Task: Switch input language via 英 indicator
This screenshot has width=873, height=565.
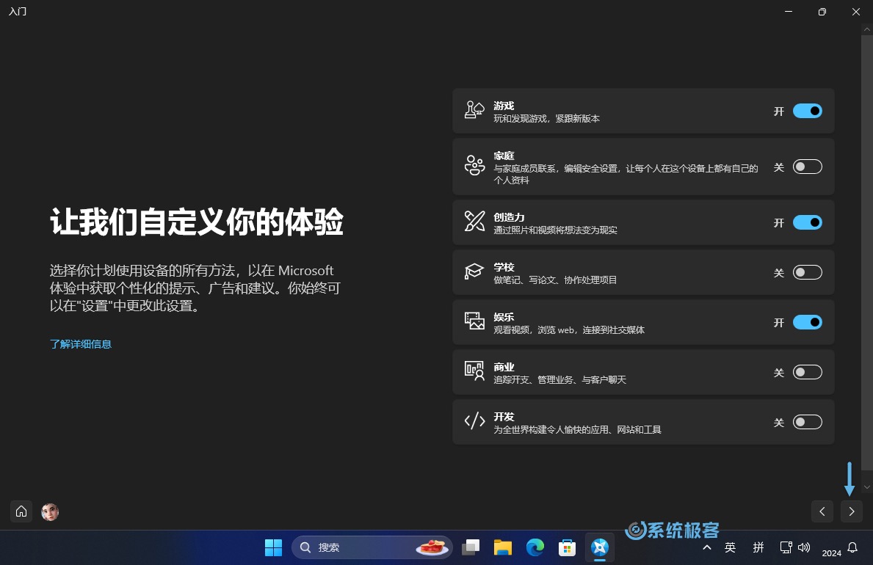Action: coord(730,547)
